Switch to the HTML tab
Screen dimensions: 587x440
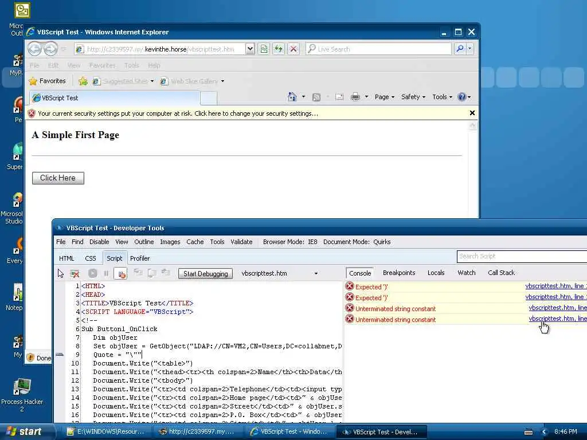point(66,258)
